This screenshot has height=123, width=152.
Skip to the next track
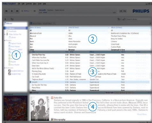pos(17,11)
